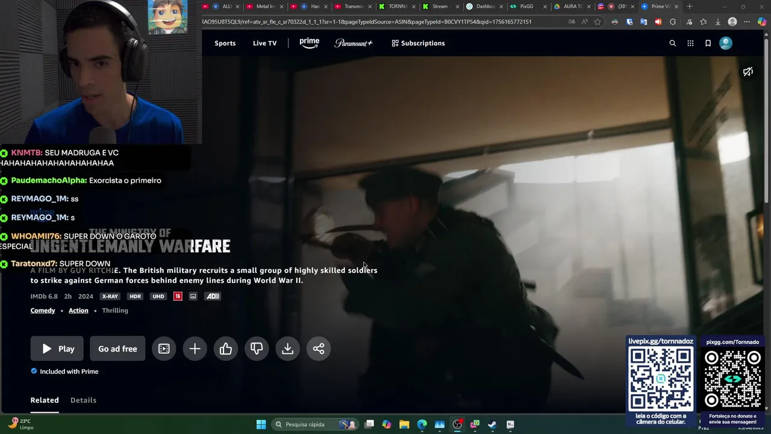This screenshot has height=434, width=771.
Task: Open OBS Studio in the taskbar
Action: [x=457, y=424]
